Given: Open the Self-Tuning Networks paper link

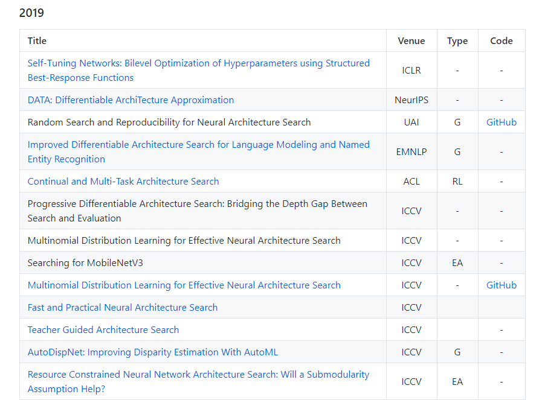Looking at the screenshot, I should point(198,63).
